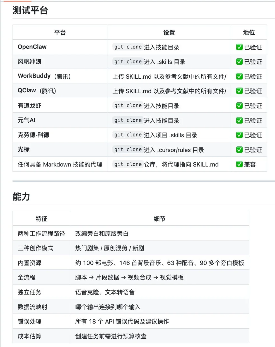Image resolution: width=275 pixels, height=347 pixels.
Task: Click the 仓库，将代理指向 SKILL.md text
Action: [181, 165]
